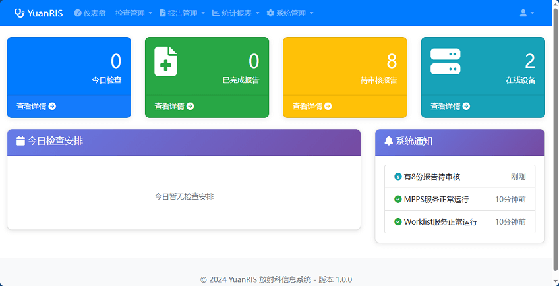Click the count 8 on 待审核报告 card
Image resolution: width=559 pixels, height=286 pixels.
tap(392, 61)
